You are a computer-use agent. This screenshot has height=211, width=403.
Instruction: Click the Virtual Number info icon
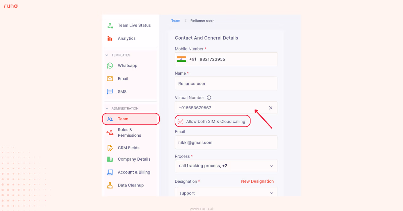tap(209, 97)
